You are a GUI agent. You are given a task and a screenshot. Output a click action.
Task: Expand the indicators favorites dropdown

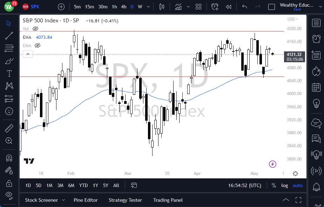188,7
